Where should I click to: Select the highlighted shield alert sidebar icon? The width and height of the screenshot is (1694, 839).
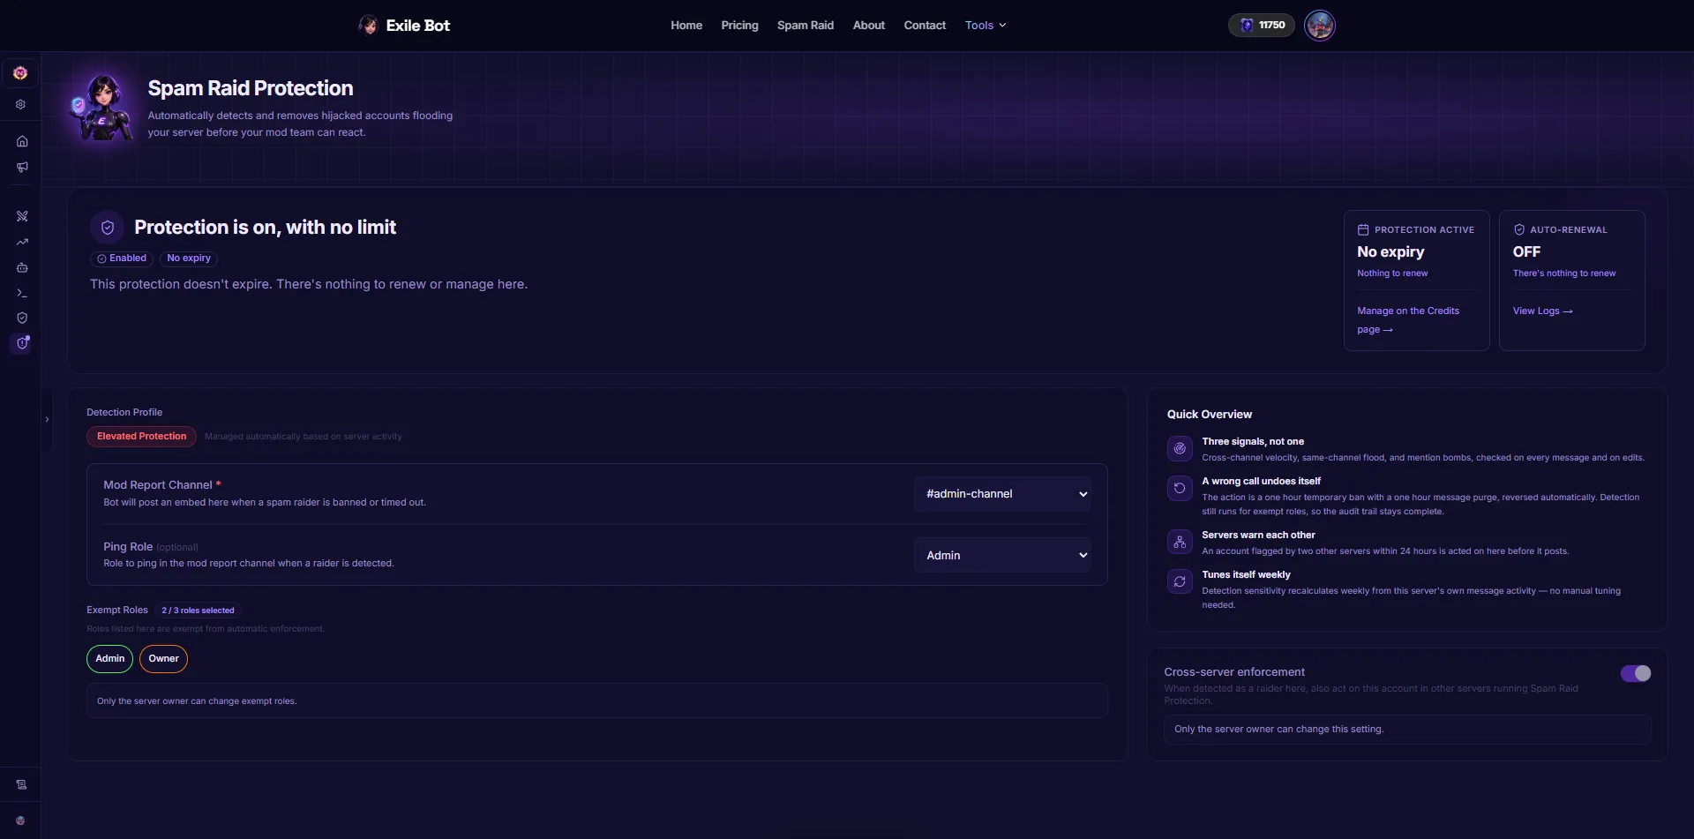pos(22,343)
